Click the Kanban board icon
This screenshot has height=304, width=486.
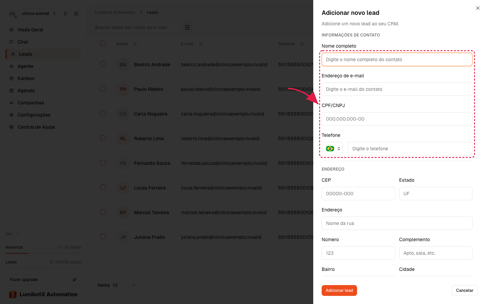pos(11,78)
